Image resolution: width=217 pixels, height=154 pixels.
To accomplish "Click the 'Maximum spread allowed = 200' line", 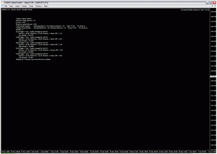I will tap(26, 24).
